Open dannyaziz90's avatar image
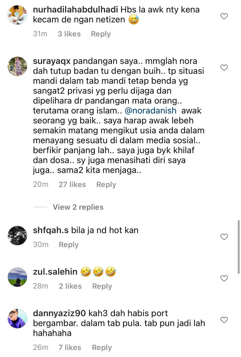 (x=17, y=318)
